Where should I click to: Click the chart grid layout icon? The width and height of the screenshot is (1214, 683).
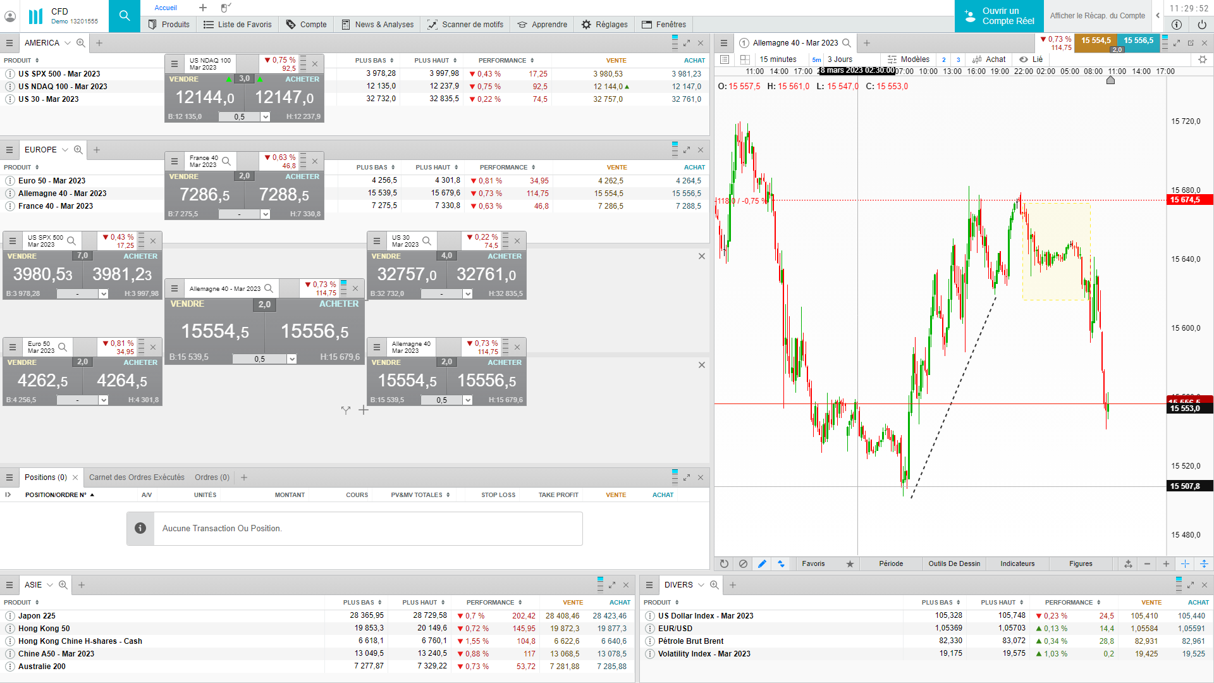(x=745, y=59)
